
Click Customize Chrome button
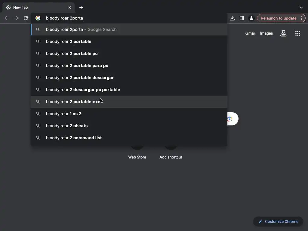coord(278,222)
